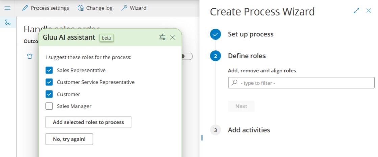
Task: Click Add selected roles to process
Action: click(88, 122)
